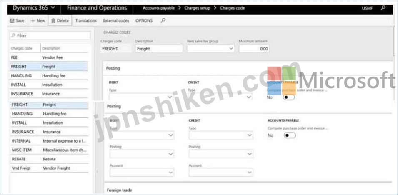398x195 pixels.
Task: Click the New plus icon
Action: (x=33, y=21)
